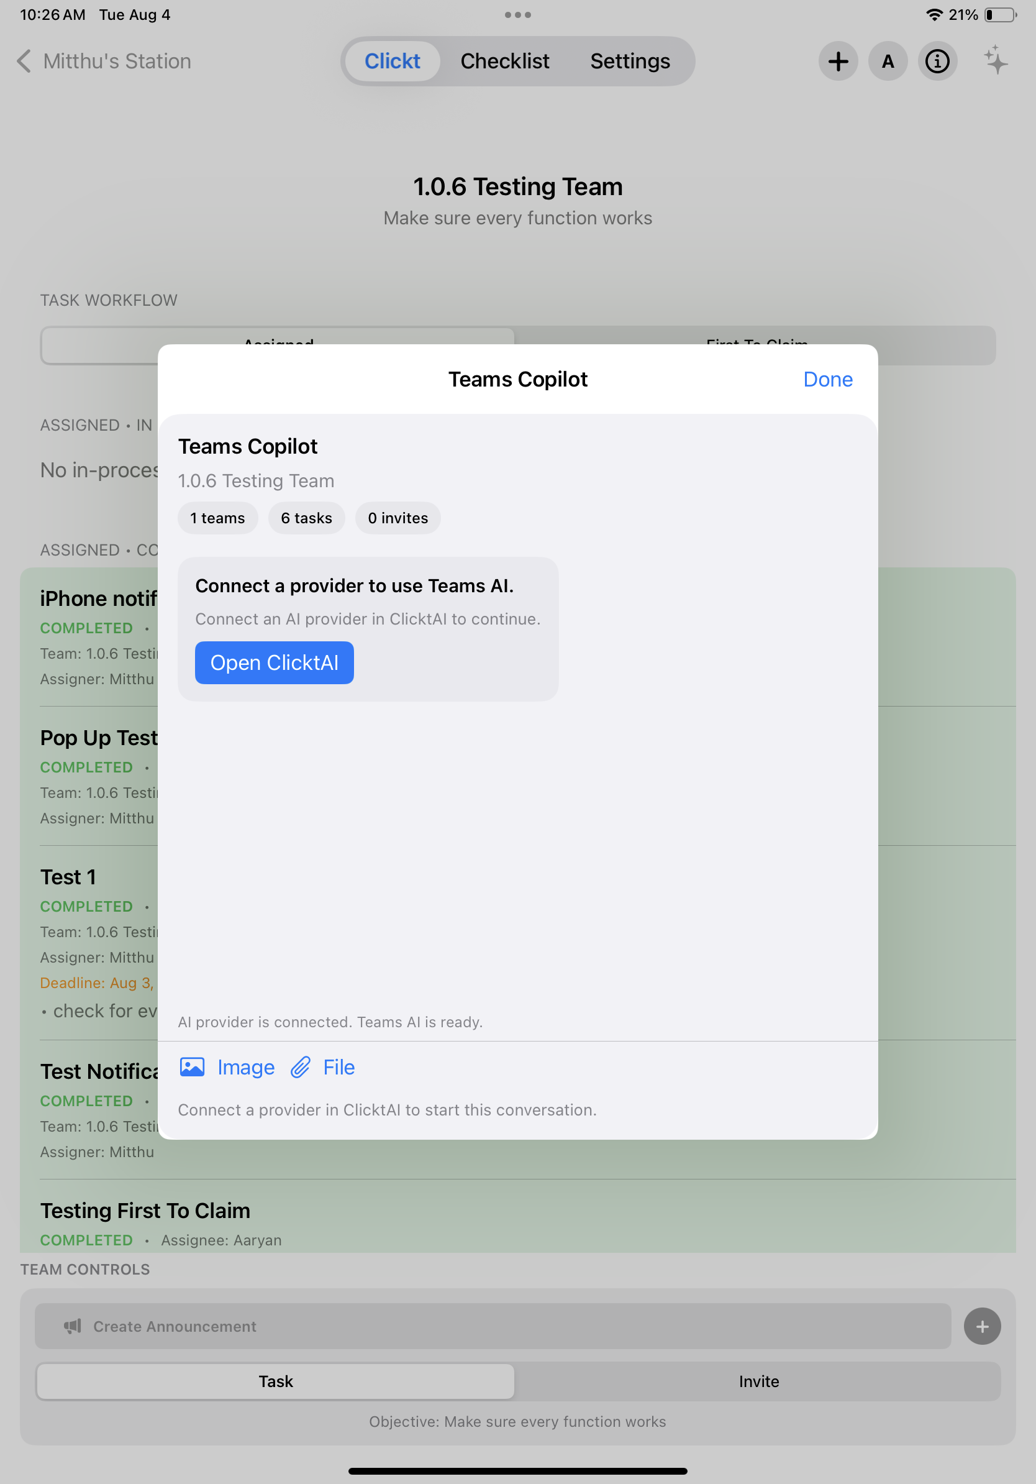Screen dimensions: 1036x1484
Task: Tap the File attachment label
Action: (339, 1067)
